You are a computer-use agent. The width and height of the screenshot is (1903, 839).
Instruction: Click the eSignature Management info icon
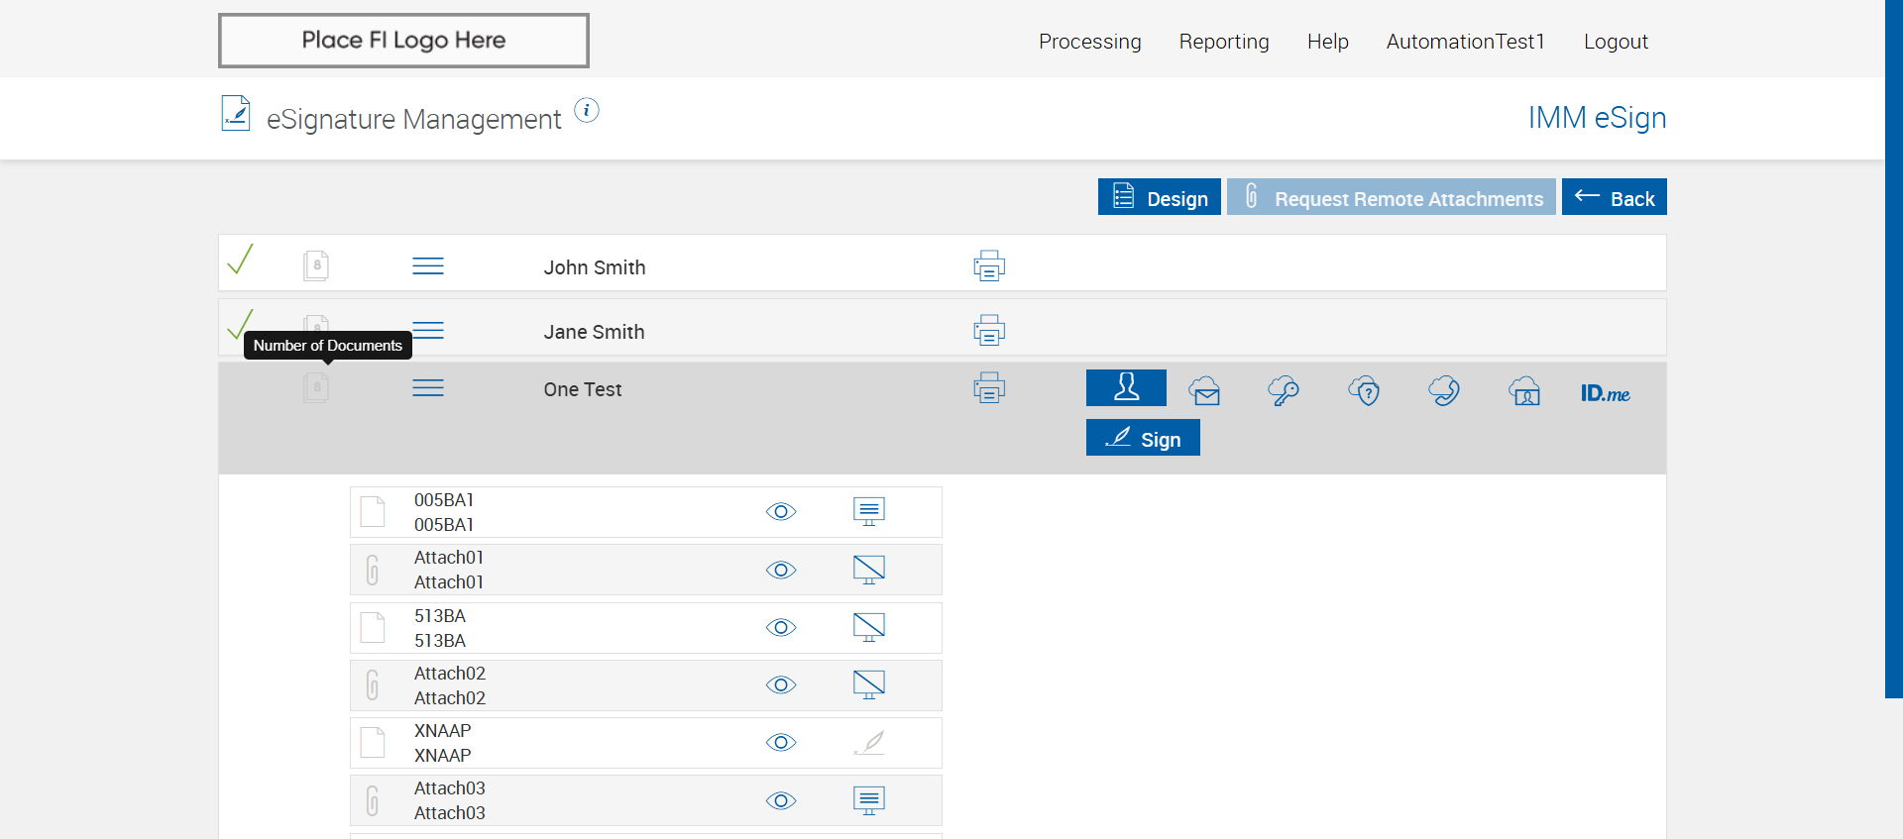[587, 111]
